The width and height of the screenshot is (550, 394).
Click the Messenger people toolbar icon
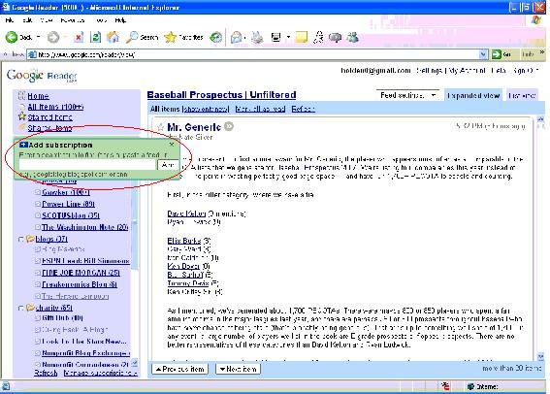pos(352,37)
